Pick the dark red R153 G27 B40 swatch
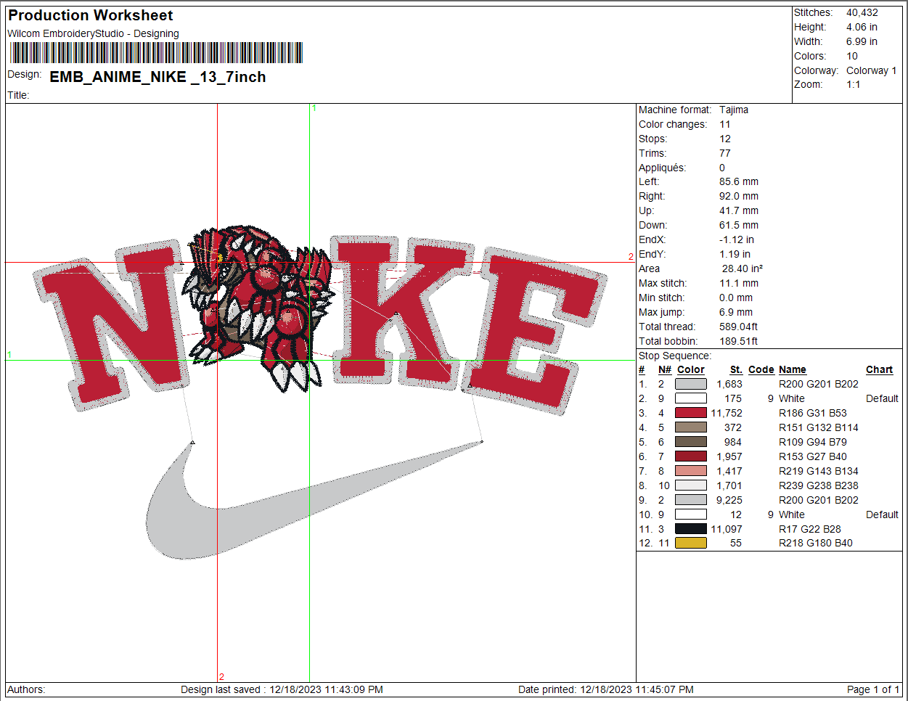Viewport: 908px width, 701px height. click(x=691, y=456)
